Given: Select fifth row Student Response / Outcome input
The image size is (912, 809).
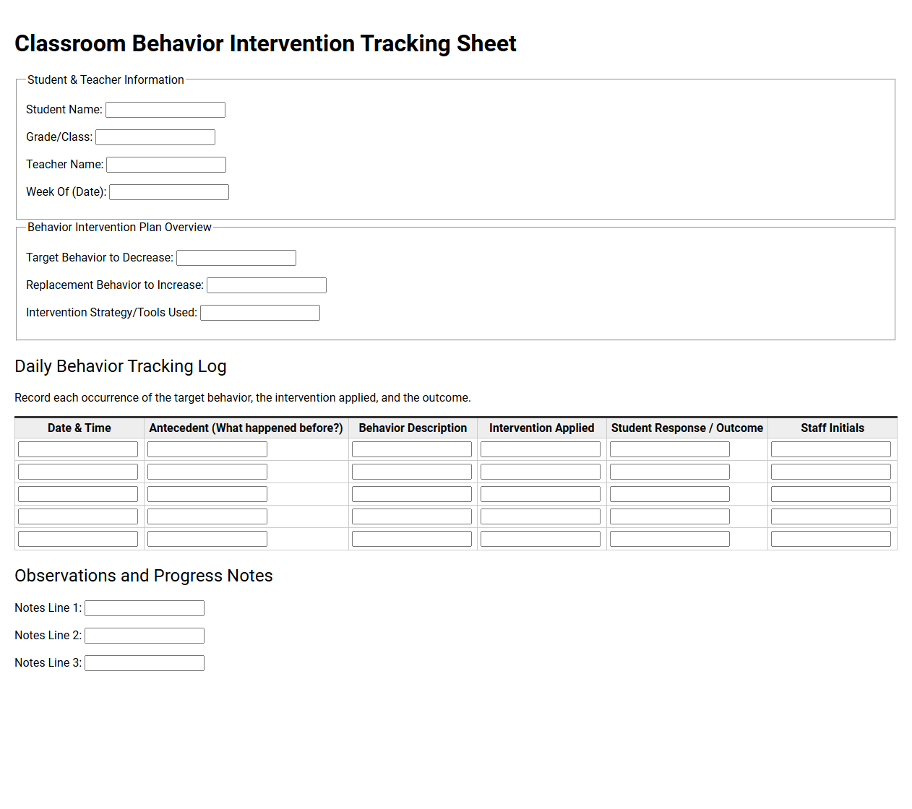Looking at the screenshot, I should pos(670,539).
